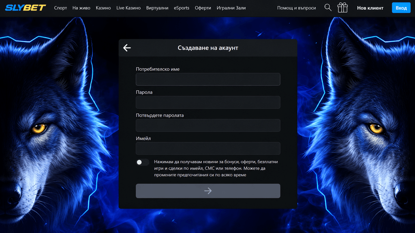
Task: Open Виртуални in the top menu
Action: [157, 8]
